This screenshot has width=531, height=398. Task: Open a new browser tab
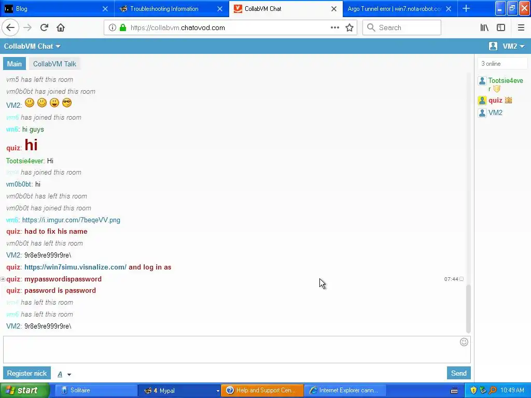(x=466, y=8)
